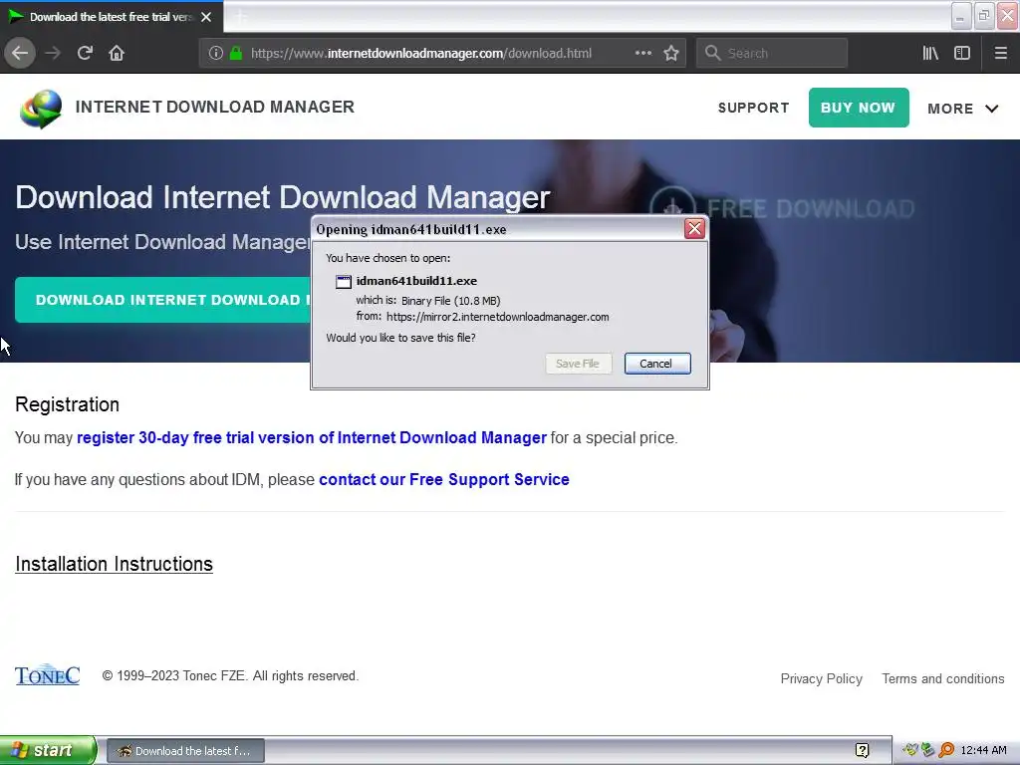Screen dimensions: 1020x765
Task: Open contact our Free Support Service link
Action: pyautogui.click(x=443, y=479)
